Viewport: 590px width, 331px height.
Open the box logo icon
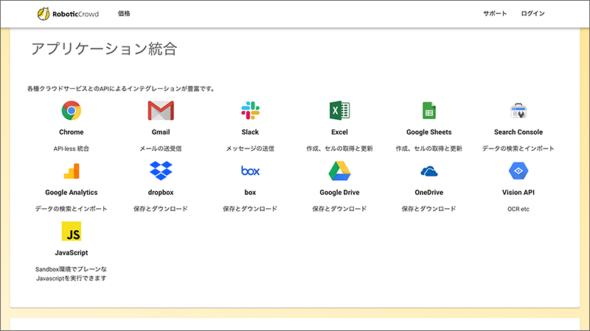point(250,171)
